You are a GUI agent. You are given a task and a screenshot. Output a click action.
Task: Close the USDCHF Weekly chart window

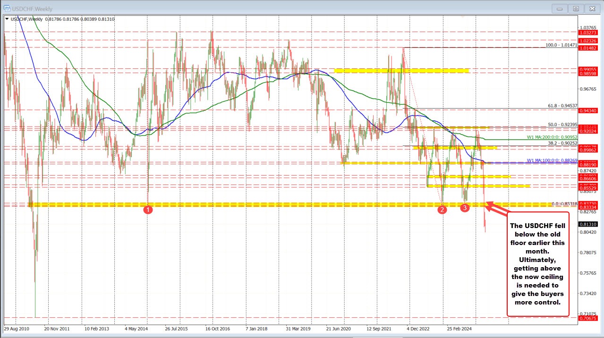(x=591, y=8)
